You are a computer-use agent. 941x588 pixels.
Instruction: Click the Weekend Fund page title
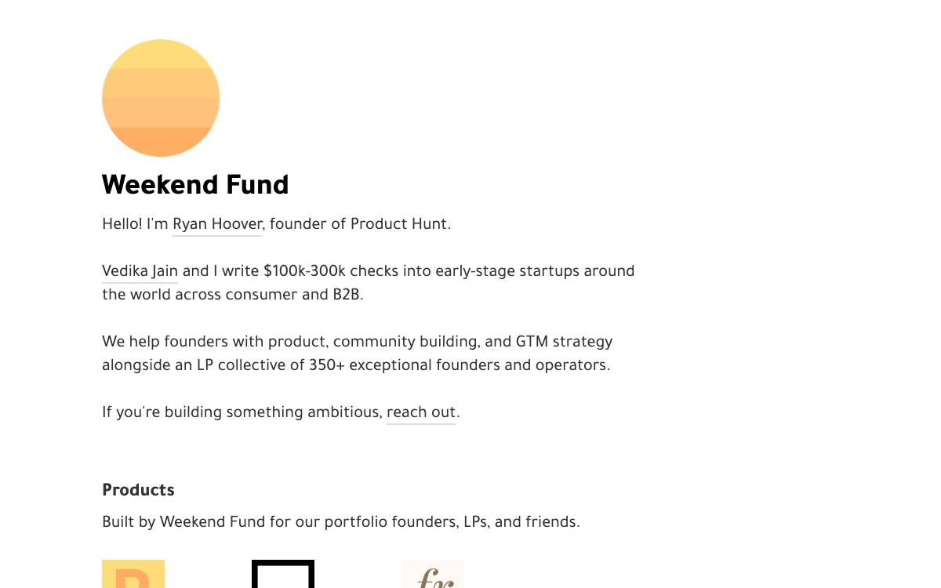click(x=195, y=185)
